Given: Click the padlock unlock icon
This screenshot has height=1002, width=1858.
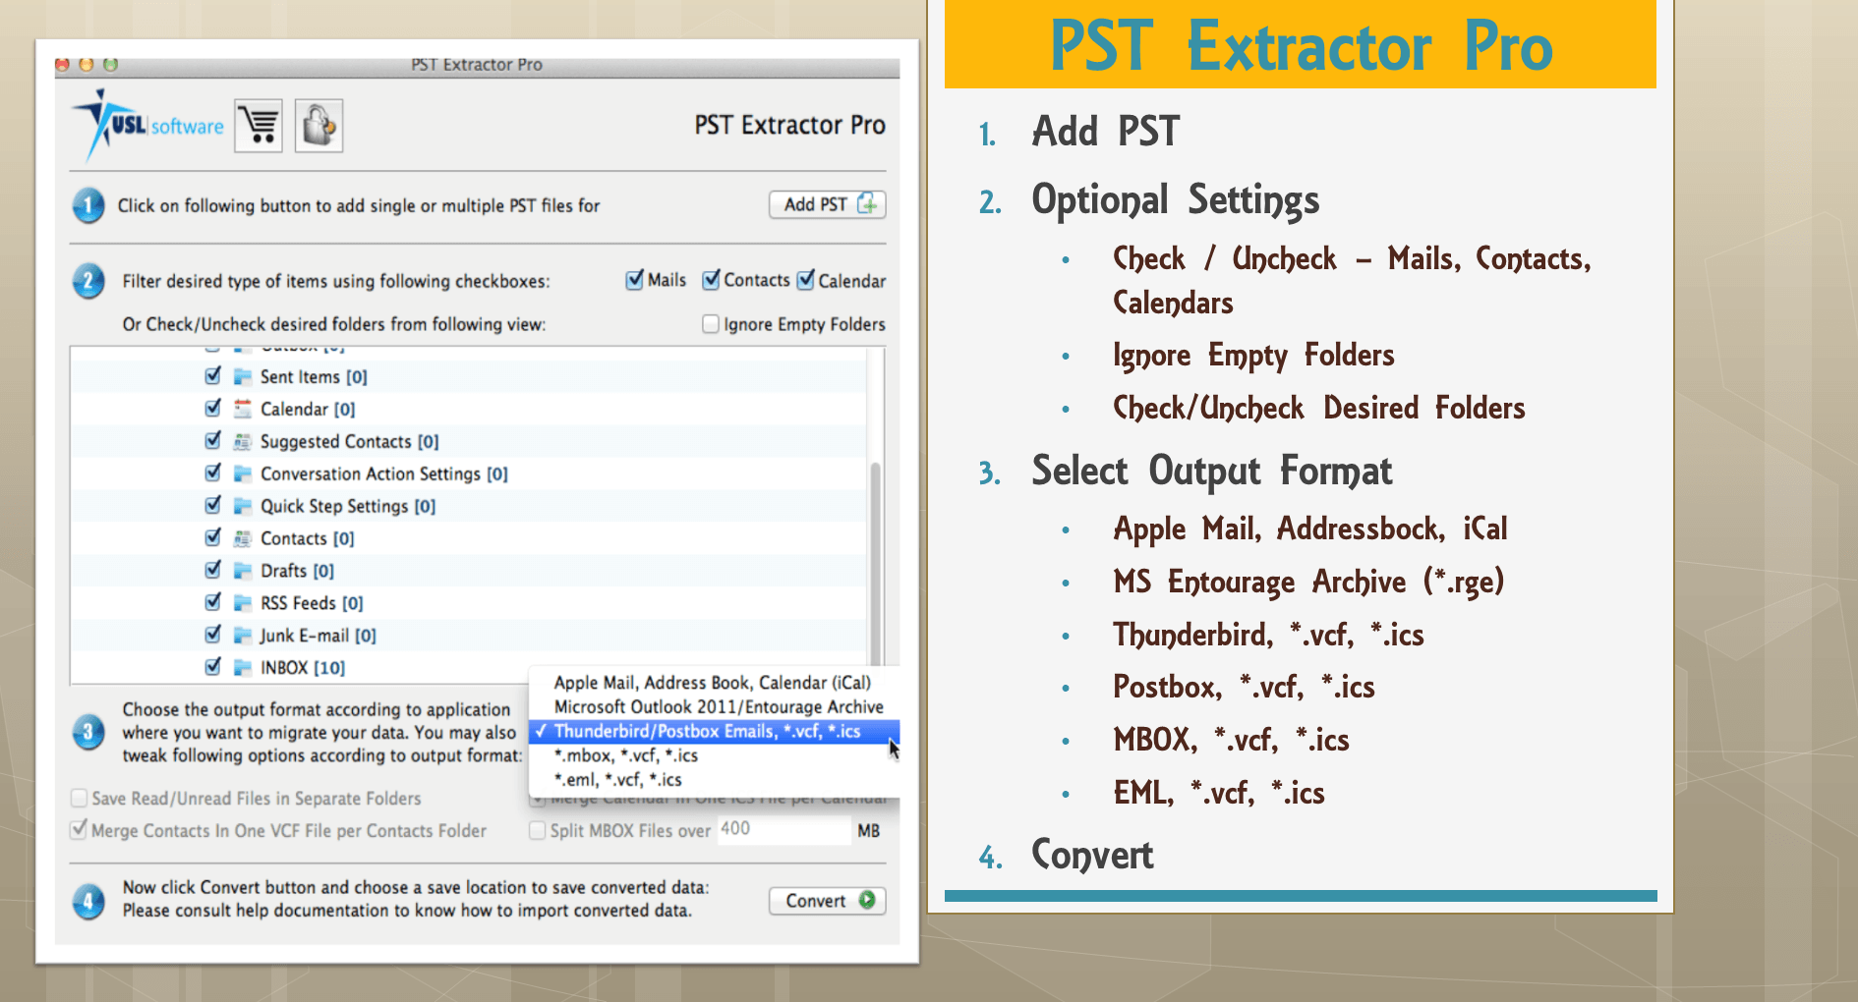Looking at the screenshot, I should [319, 125].
